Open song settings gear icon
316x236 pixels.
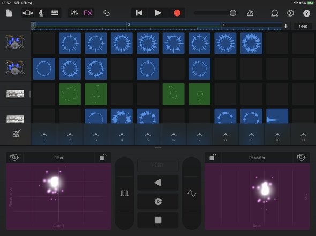coord(290,13)
